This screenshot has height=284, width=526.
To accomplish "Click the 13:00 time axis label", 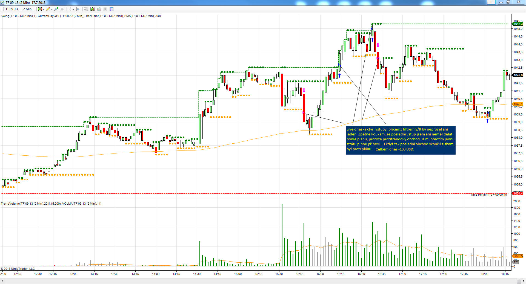I will 74,274.
